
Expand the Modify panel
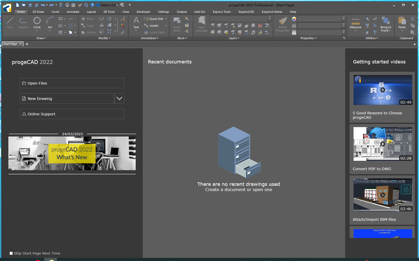click(104, 38)
